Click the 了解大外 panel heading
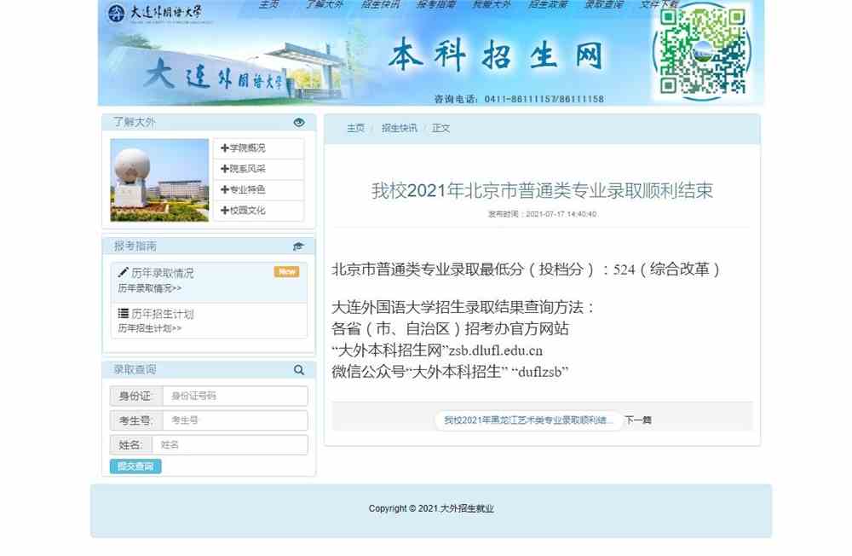852x556 pixels. click(x=135, y=123)
